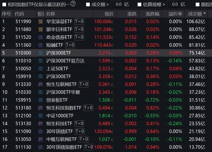Click the 债 tag of 30年国债ETF
Viewport: 212px width, 152px height.
click(40, 131)
